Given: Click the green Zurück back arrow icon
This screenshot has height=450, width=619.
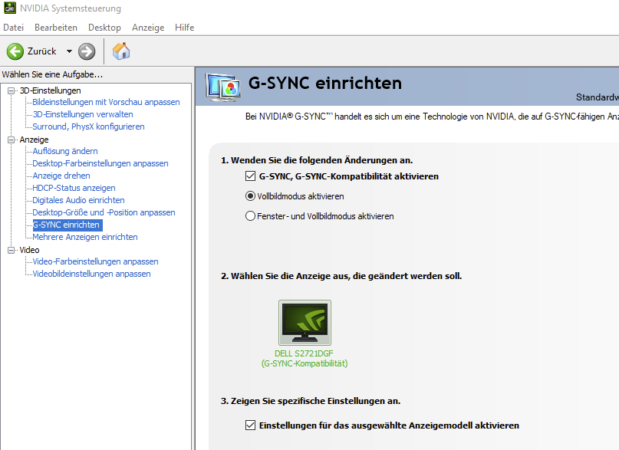Looking at the screenshot, I should coord(15,51).
